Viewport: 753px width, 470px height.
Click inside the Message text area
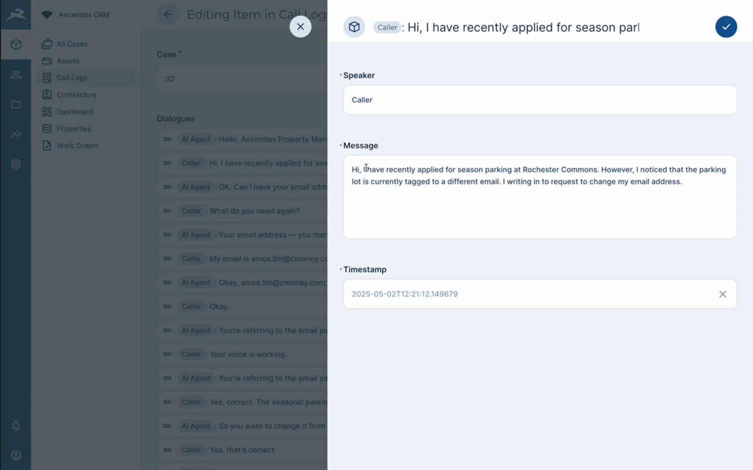coord(540,196)
